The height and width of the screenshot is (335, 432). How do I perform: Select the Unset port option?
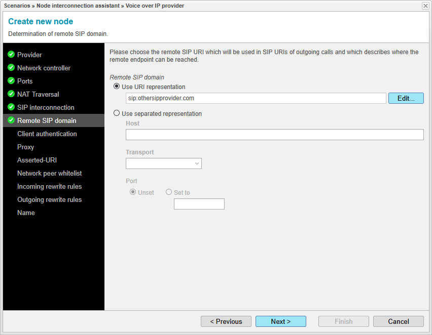point(133,192)
